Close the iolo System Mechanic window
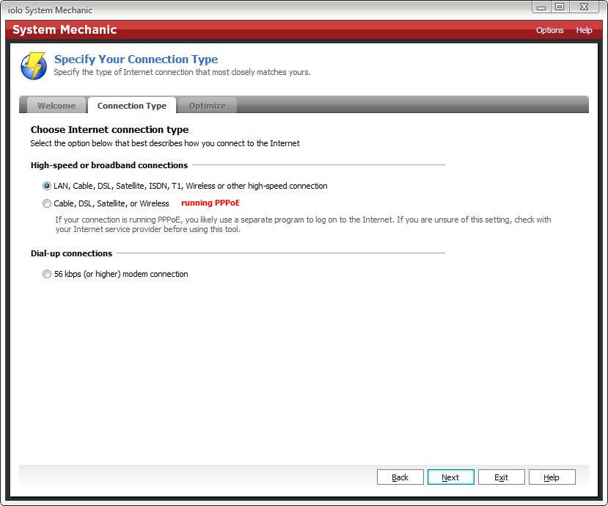 pyautogui.click(x=585, y=7)
